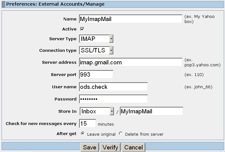
Task: Click the Preferences External Accounts header bar
Action: (x=113, y=4)
